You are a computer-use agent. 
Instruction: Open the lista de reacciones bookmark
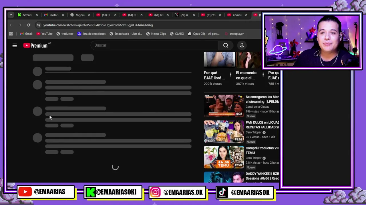(91, 34)
